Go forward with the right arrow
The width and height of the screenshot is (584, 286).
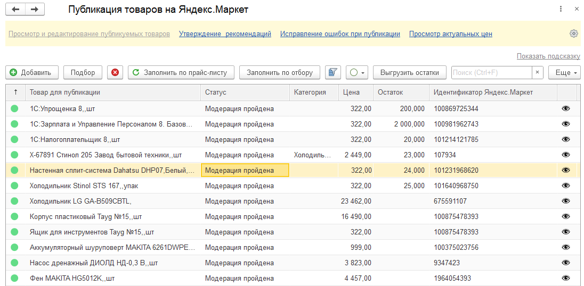35,10
